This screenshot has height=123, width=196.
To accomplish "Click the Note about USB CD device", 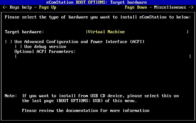I will point(92,98).
